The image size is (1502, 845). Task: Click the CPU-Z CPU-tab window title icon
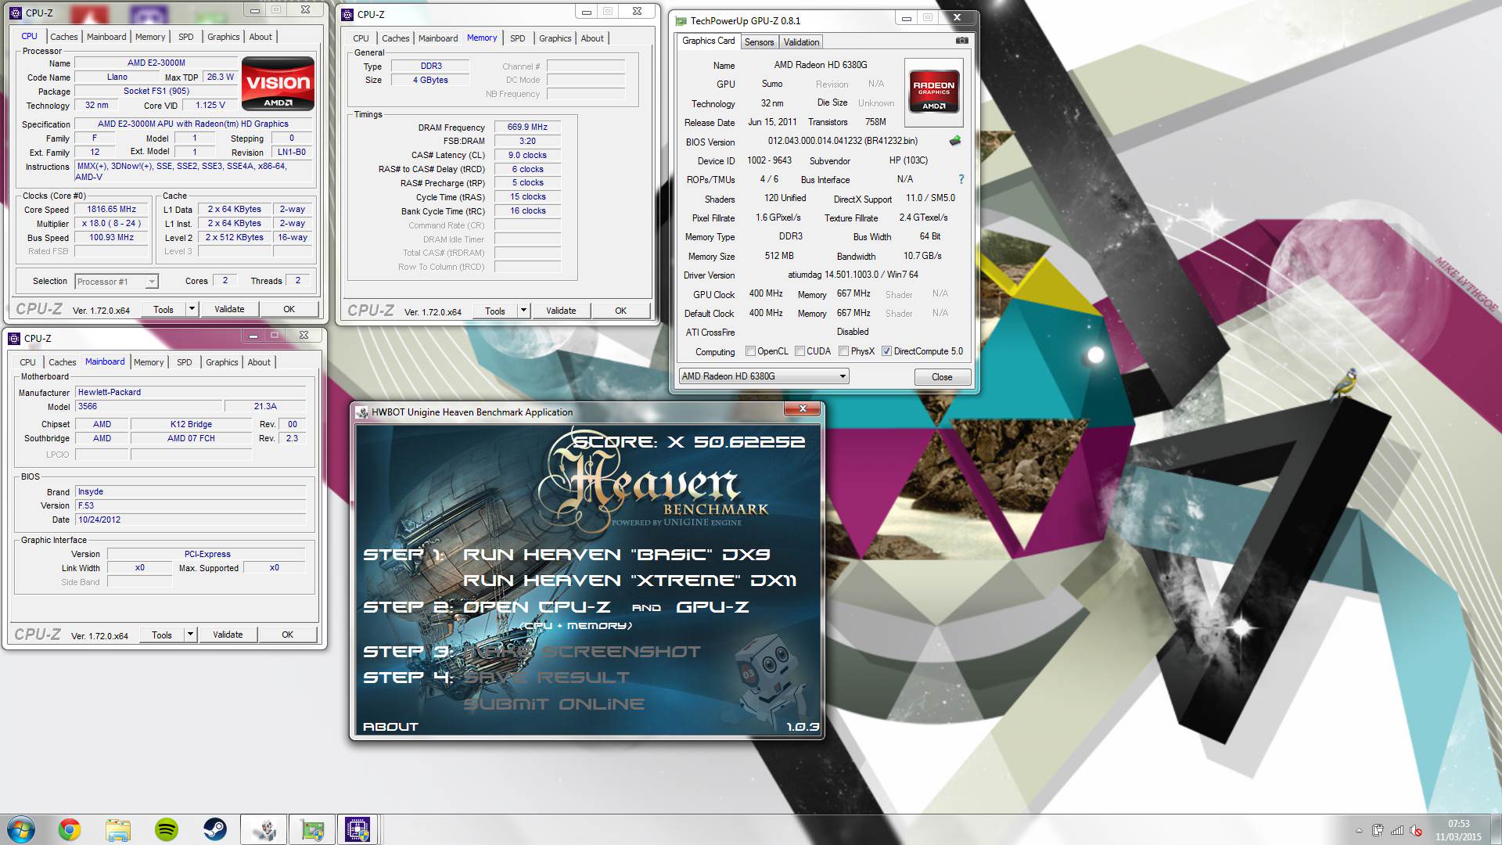(16, 13)
